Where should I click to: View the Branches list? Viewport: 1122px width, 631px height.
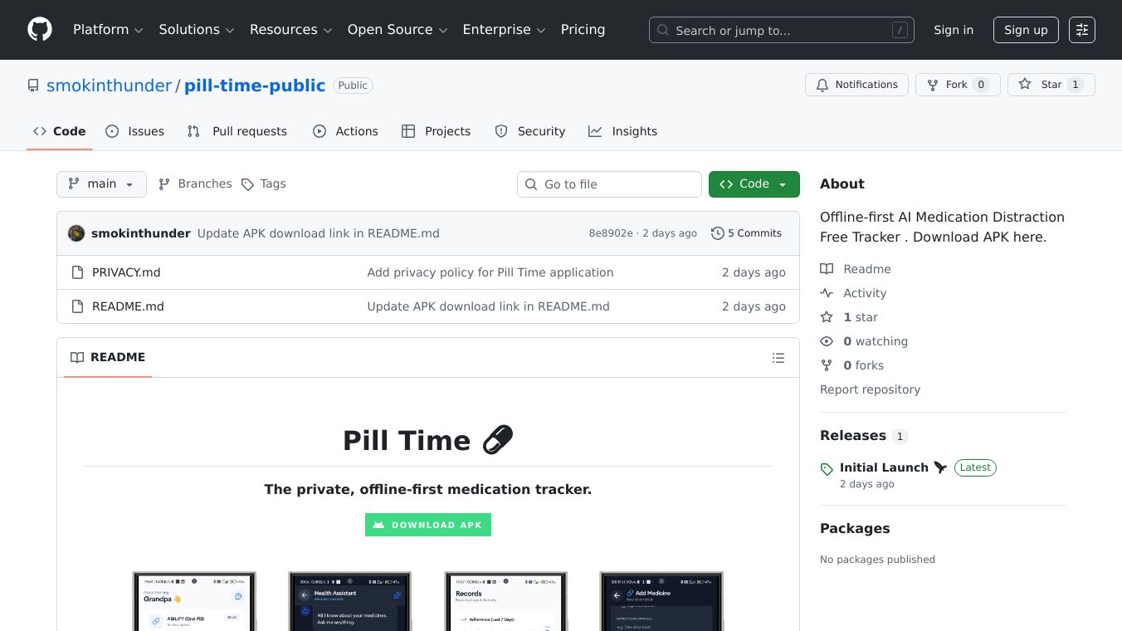195,184
